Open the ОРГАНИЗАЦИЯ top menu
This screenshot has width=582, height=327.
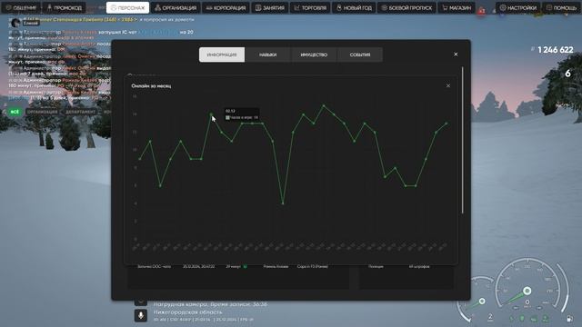tap(176, 7)
